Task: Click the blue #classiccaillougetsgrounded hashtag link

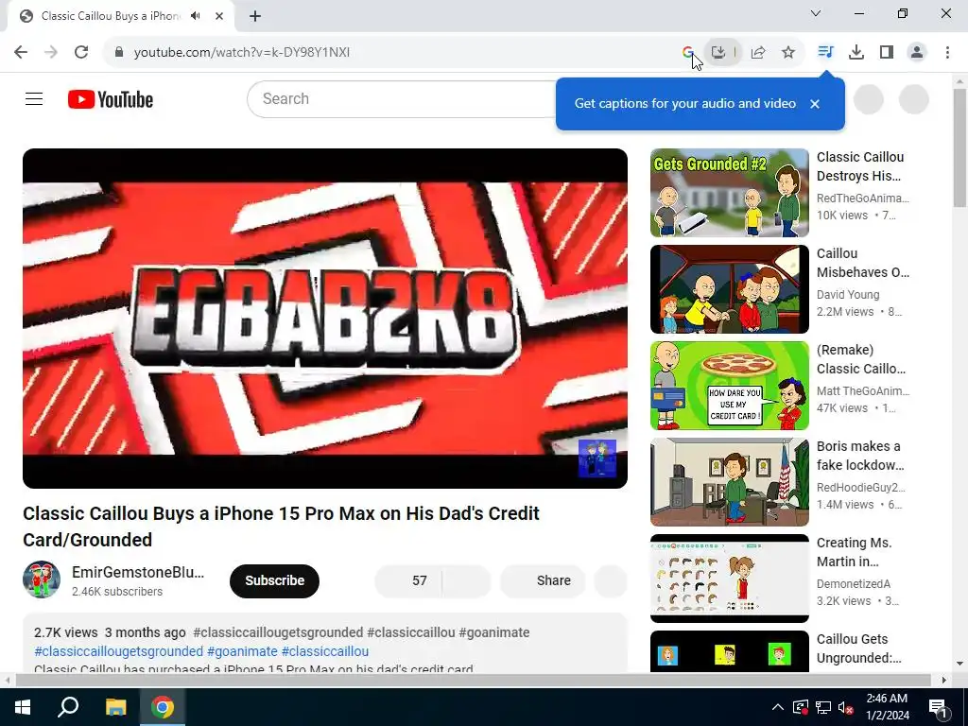Action: pos(118,651)
